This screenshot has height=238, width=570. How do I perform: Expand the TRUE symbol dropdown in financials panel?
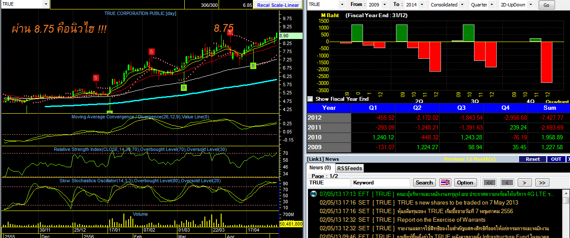click(342, 5)
